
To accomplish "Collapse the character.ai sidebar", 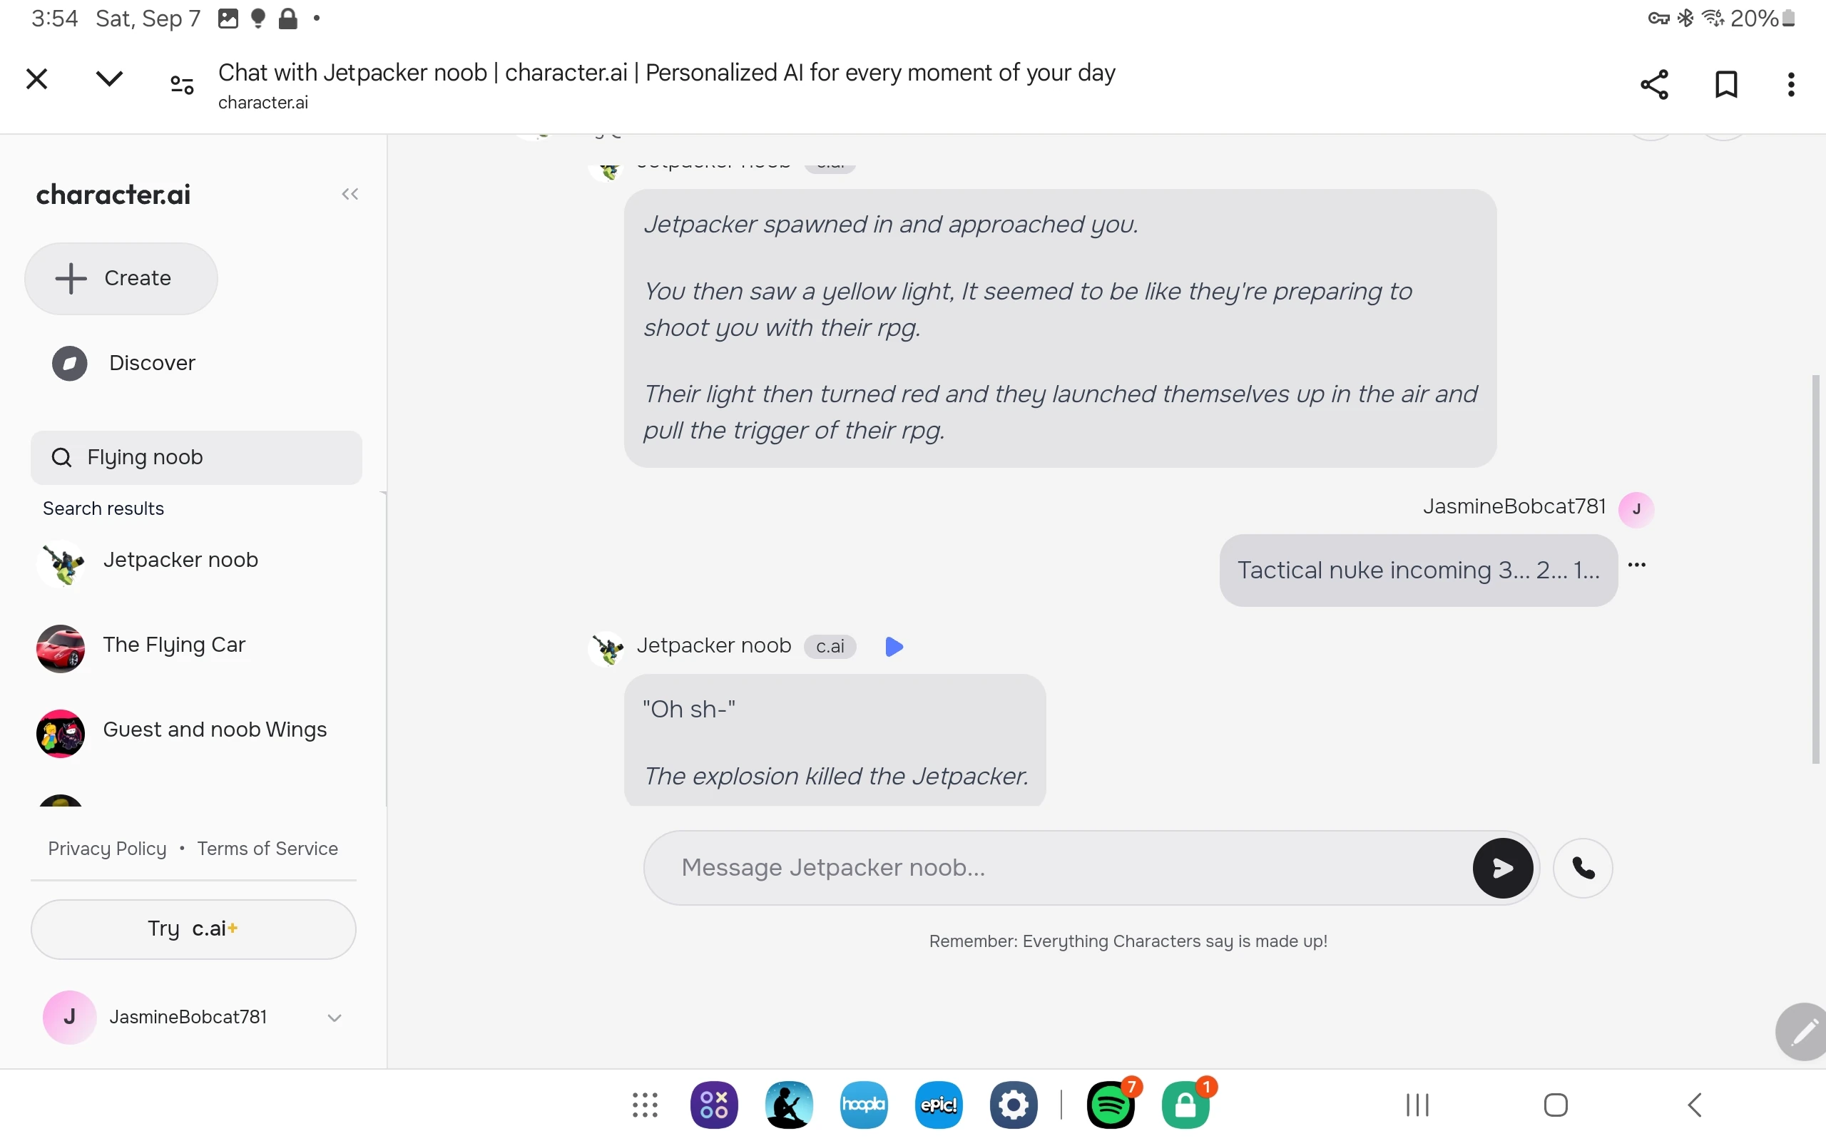I will (350, 195).
